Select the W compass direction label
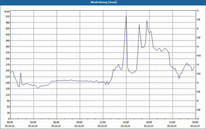The image size is (206, 129). (x=198, y=65)
